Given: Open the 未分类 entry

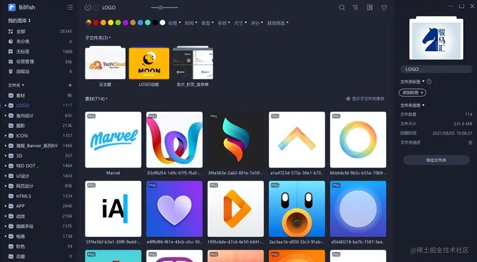Looking at the screenshot, I should point(23,42).
